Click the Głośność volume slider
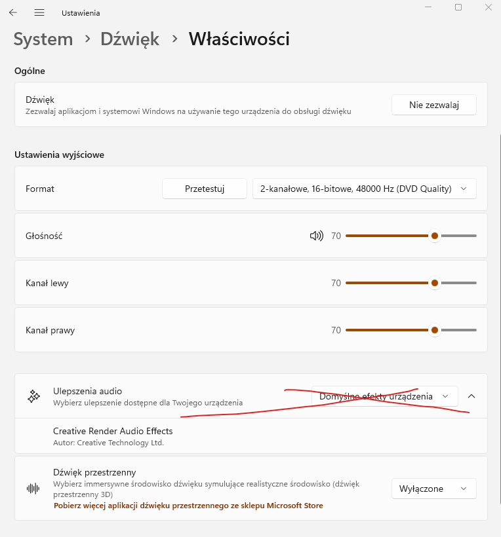Screen dimensions: 501x537 pos(411,236)
